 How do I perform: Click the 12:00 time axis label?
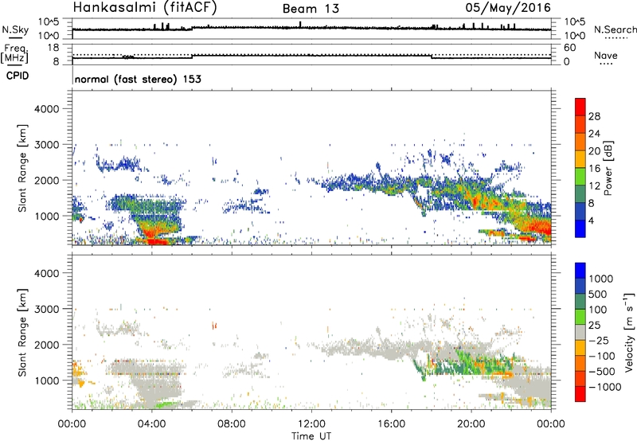click(x=311, y=424)
